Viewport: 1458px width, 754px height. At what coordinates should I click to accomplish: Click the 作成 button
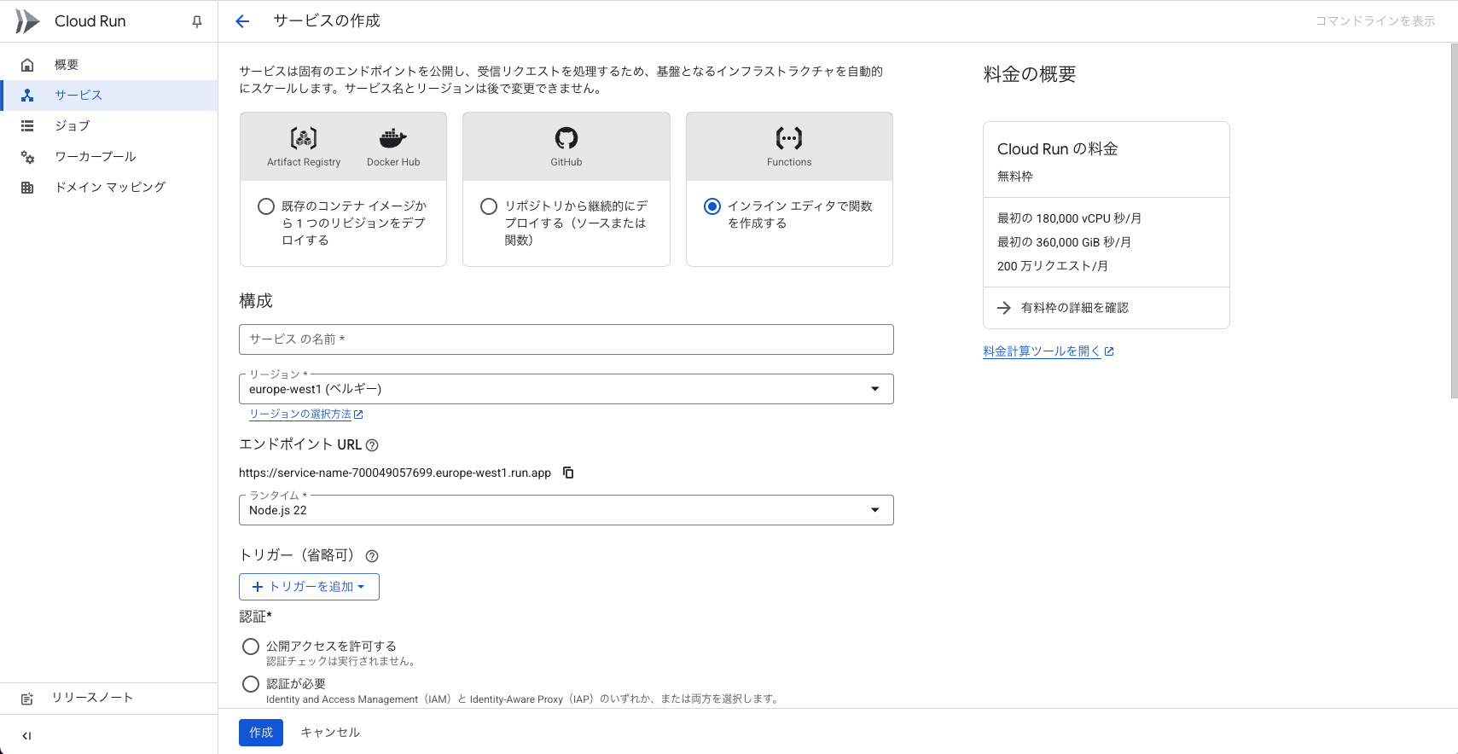261,733
